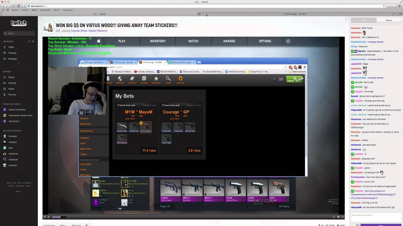Click the Play Now icon under Browse
Viewport: 403px width, 226px height.
click(5, 94)
